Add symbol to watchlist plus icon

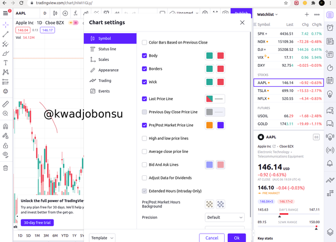[x=307, y=14]
